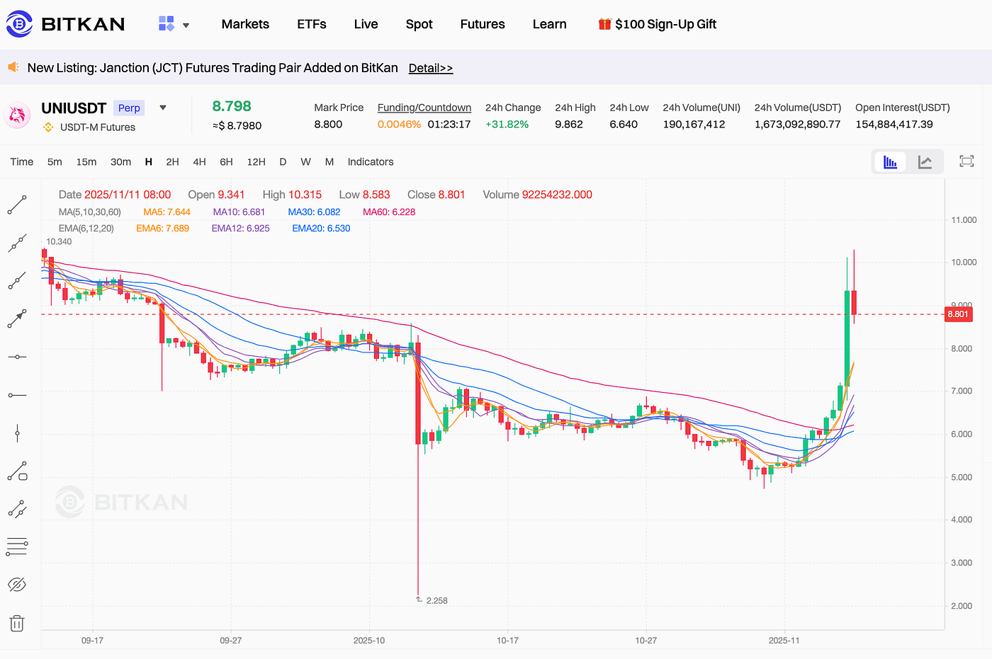Select the horizontal ray drawing tool
The width and height of the screenshot is (992, 659).
point(17,395)
